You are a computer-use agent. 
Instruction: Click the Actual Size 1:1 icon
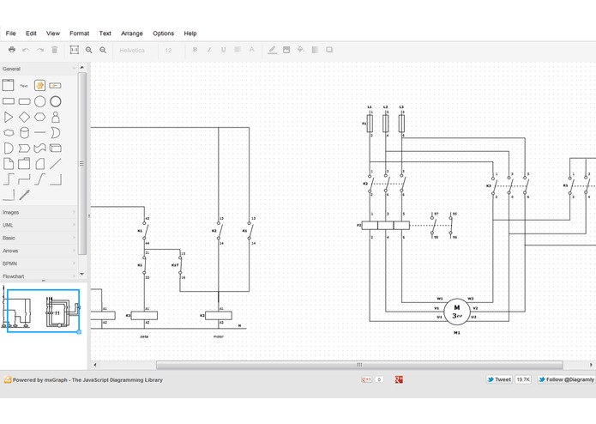(x=74, y=50)
